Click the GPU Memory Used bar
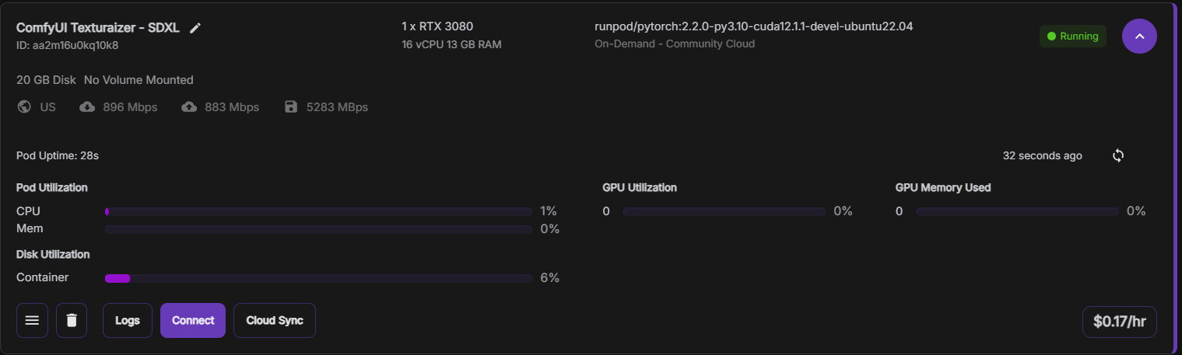The image size is (1182, 355). point(1018,211)
